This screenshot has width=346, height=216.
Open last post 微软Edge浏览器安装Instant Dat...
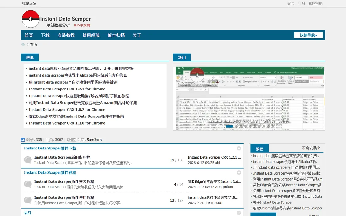click(x=214, y=182)
